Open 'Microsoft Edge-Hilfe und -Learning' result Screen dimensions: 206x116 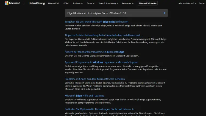coord(85,96)
